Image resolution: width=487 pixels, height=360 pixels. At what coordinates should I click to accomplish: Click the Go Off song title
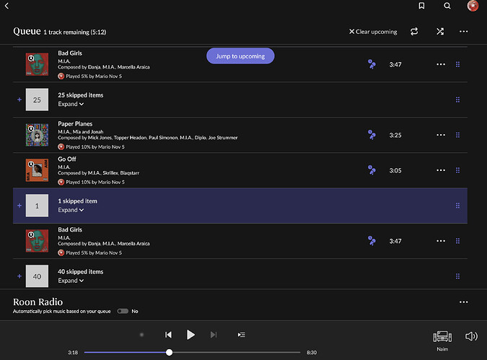(x=67, y=159)
